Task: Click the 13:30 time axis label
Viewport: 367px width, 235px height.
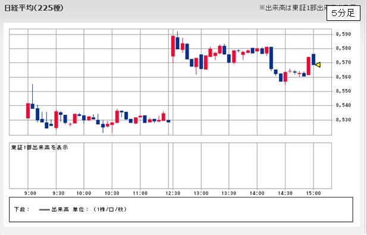Action: pos(228,193)
